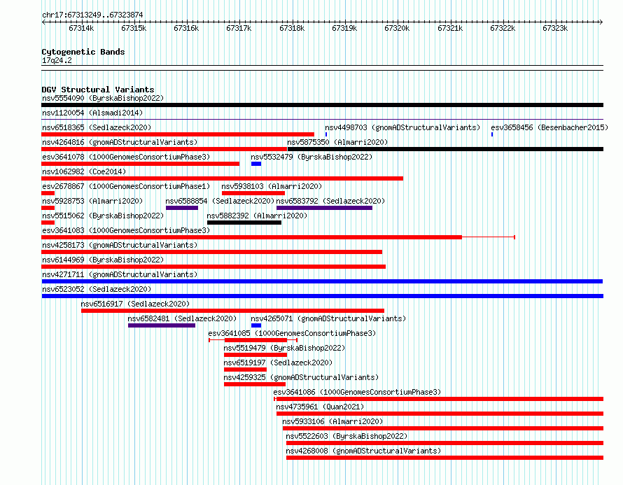Click esv2678867 (1000GenomesConsortiumPhase1) label
The image size is (623, 485).
click(126, 186)
